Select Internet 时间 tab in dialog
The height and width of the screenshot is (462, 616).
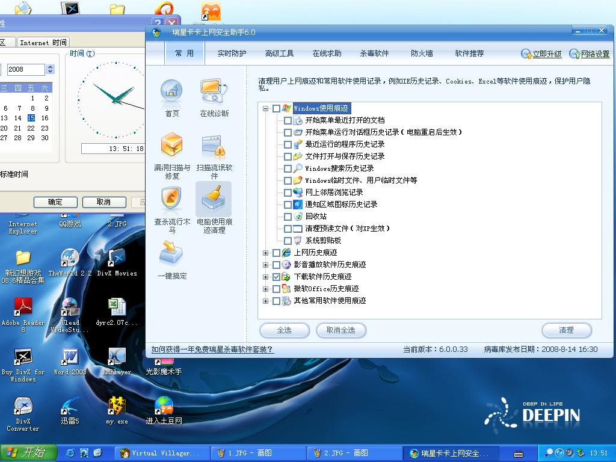click(x=43, y=43)
